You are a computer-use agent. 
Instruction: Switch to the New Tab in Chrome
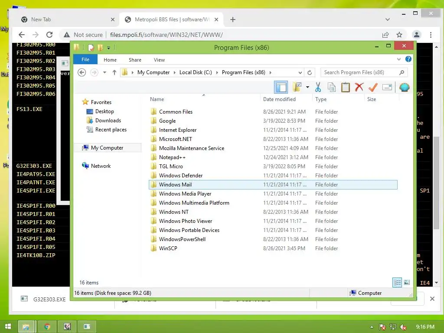(66, 20)
